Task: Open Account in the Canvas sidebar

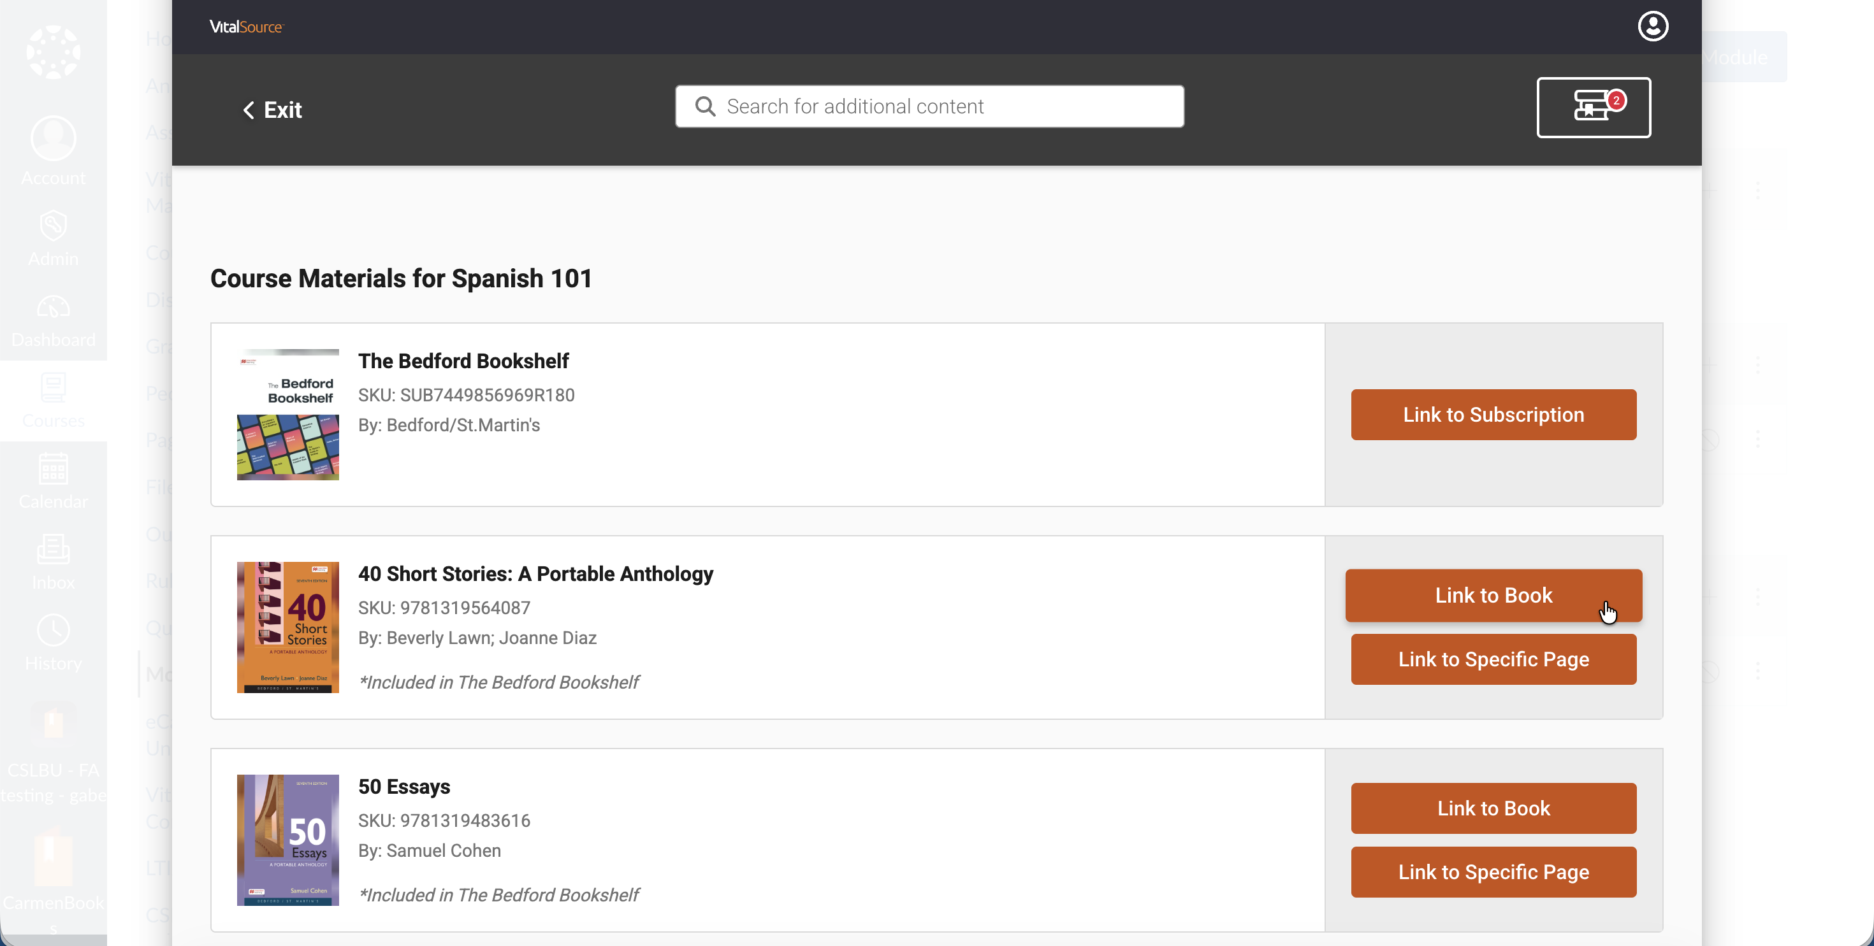Action: 53,151
